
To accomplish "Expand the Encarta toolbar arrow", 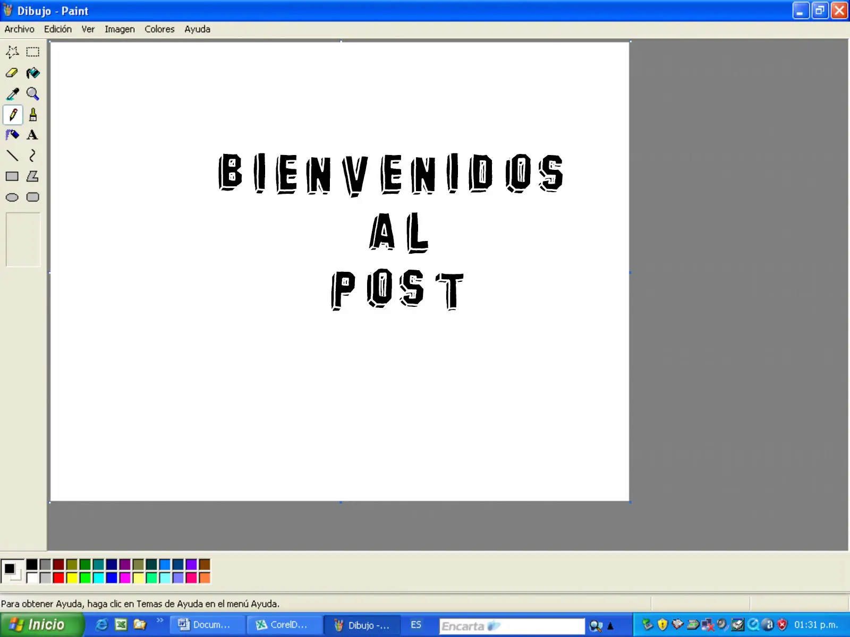I will click(610, 626).
